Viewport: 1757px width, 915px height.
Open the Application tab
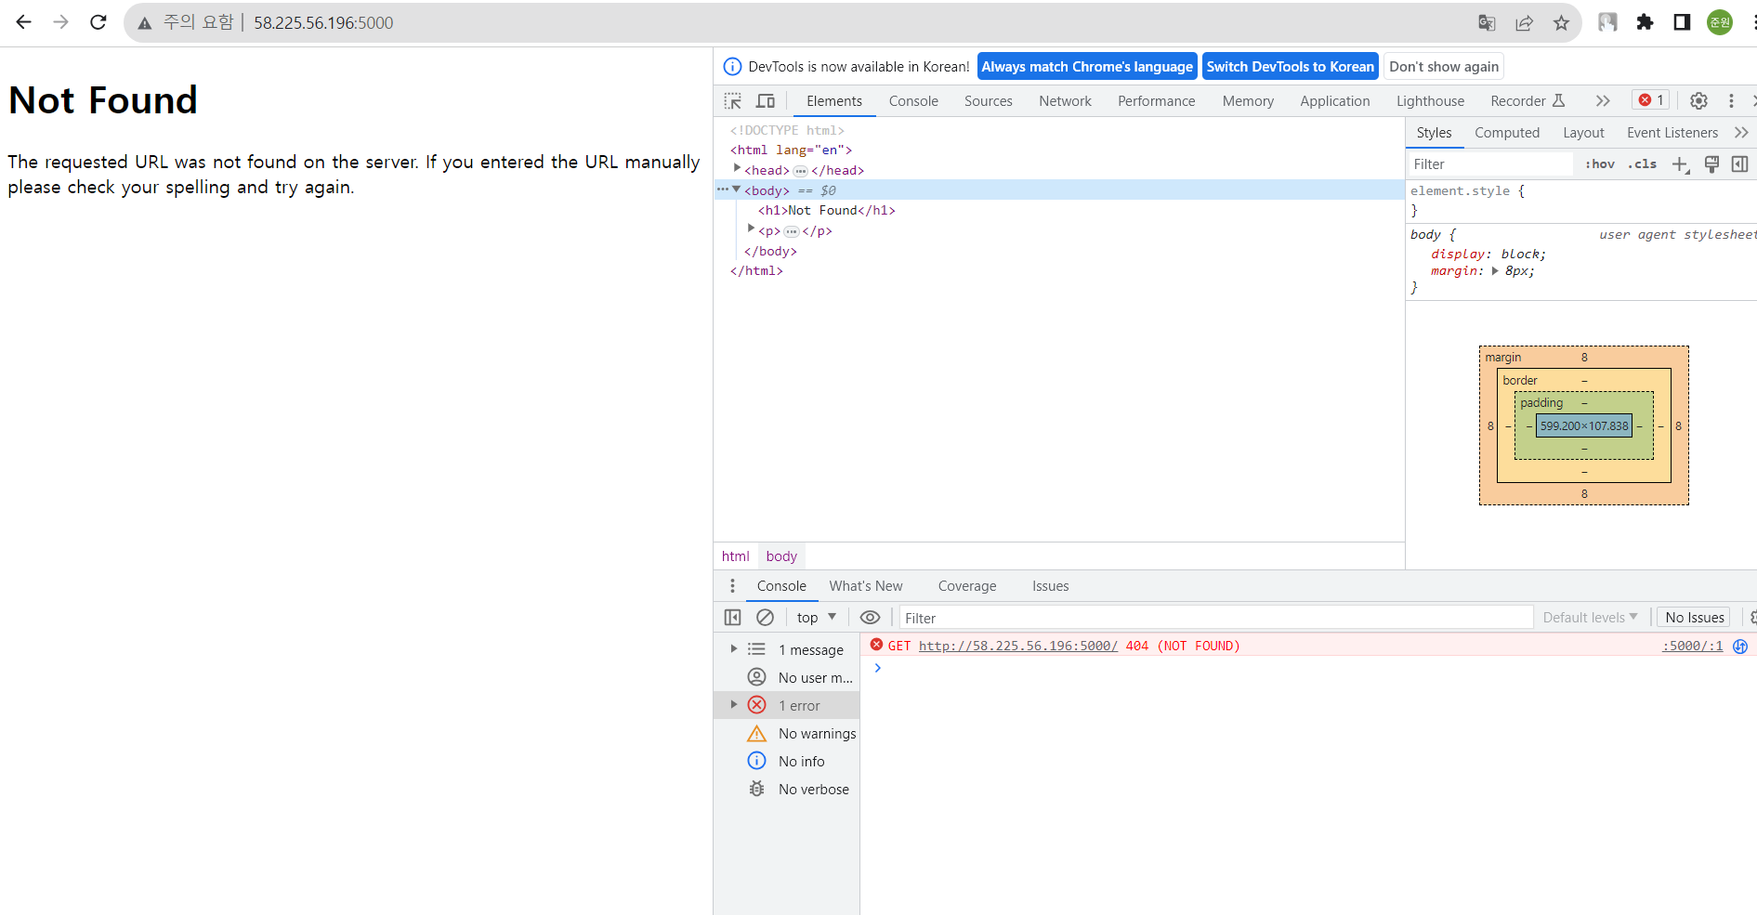click(x=1334, y=101)
